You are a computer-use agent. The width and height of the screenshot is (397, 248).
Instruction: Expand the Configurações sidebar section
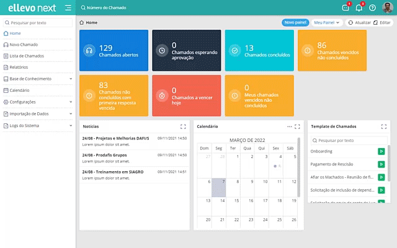71,102
